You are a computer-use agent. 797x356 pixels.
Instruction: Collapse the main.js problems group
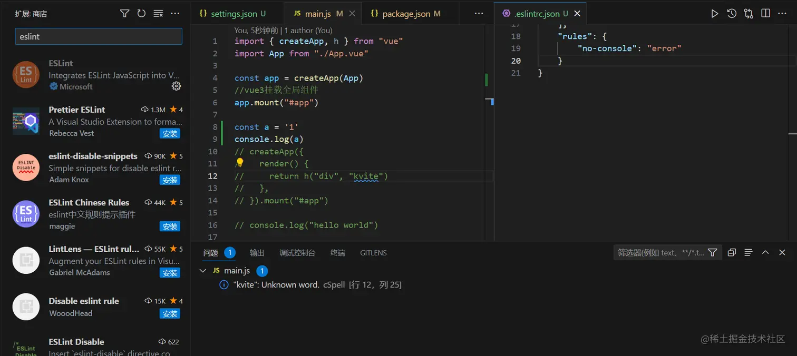click(202, 270)
